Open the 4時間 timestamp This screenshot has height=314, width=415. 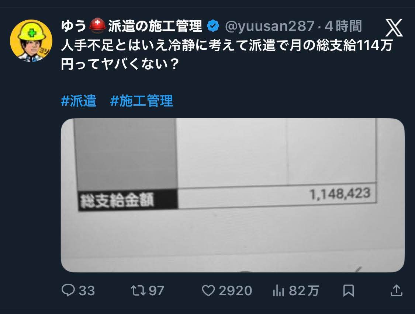(343, 26)
